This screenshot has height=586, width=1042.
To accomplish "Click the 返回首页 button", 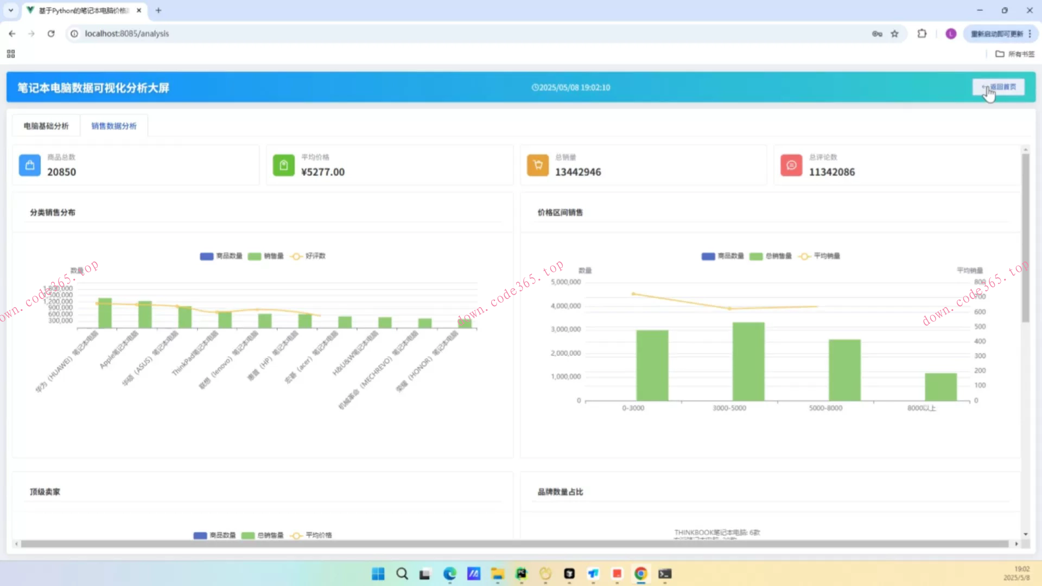I will pos(999,87).
